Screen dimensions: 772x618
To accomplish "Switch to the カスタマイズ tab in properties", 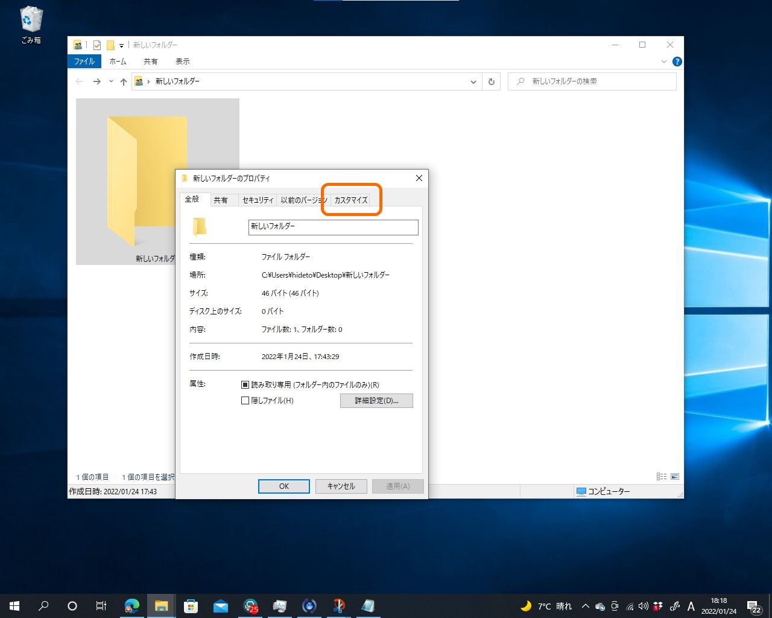I will coord(351,200).
